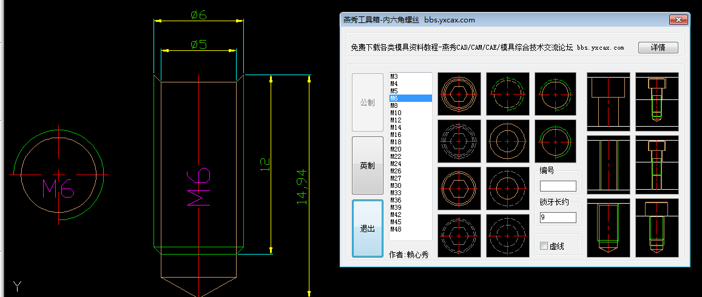Image resolution: width=702 pixels, height=297 pixels.
Task: Open the 详情 details button
Action: coord(658,47)
